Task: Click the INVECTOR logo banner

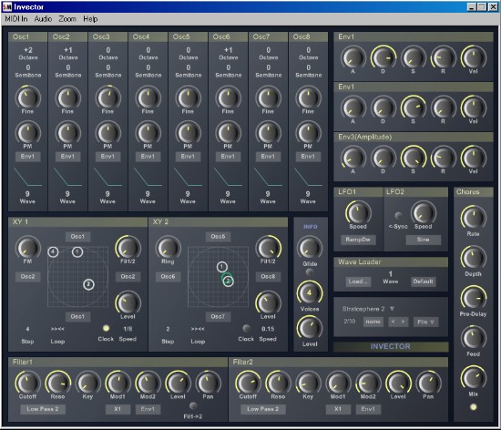Action: coord(391,346)
